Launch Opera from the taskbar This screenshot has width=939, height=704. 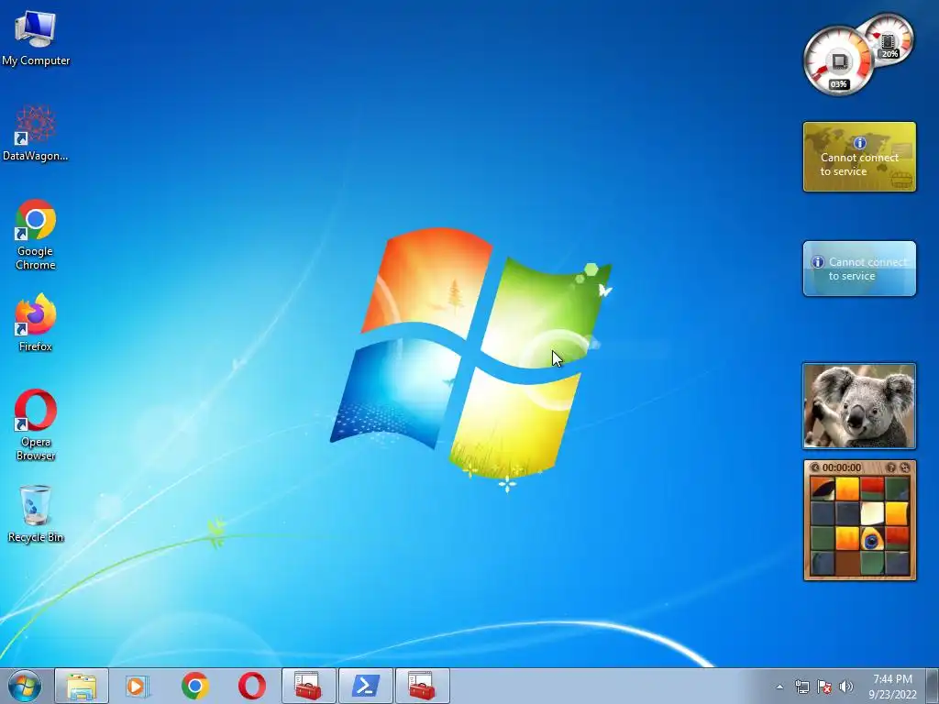[251, 686]
